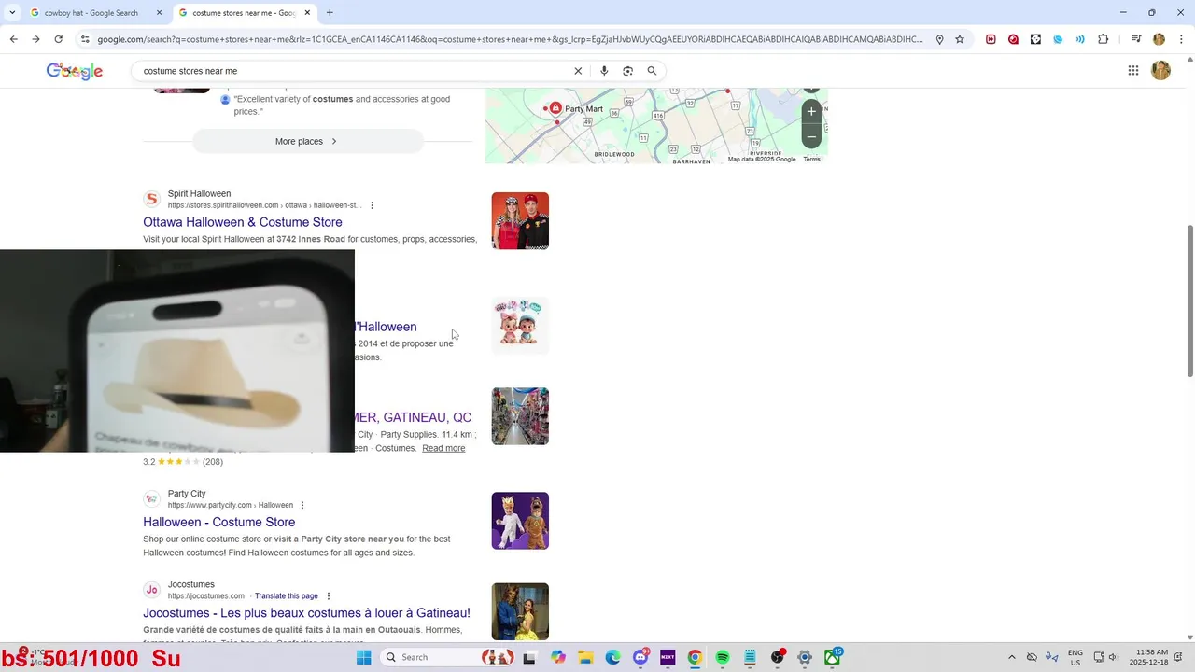This screenshot has width=1195, height=672.
Task: Open the clock showing 11:58 AM
Action: pos(1147,657)
